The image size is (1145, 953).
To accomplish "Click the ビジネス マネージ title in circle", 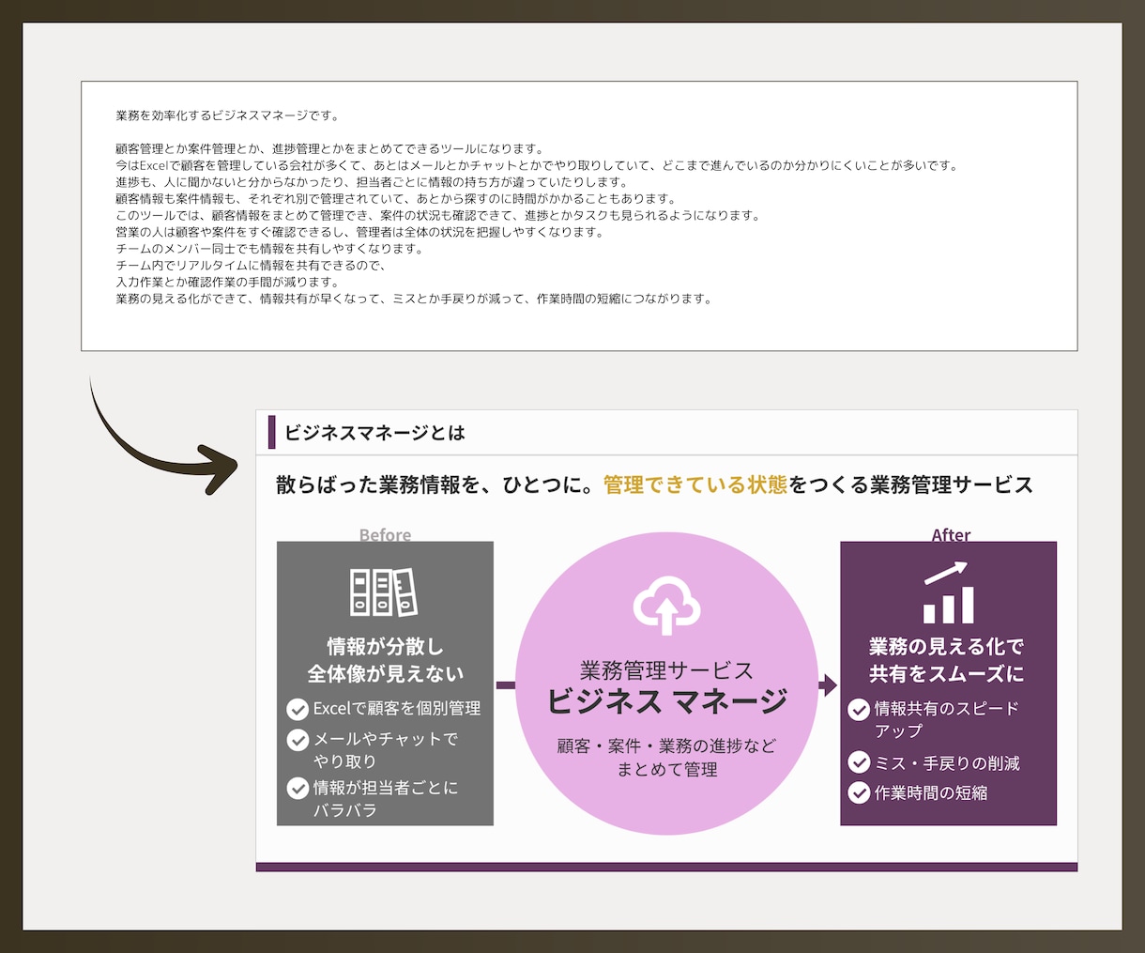I will 666,701.
